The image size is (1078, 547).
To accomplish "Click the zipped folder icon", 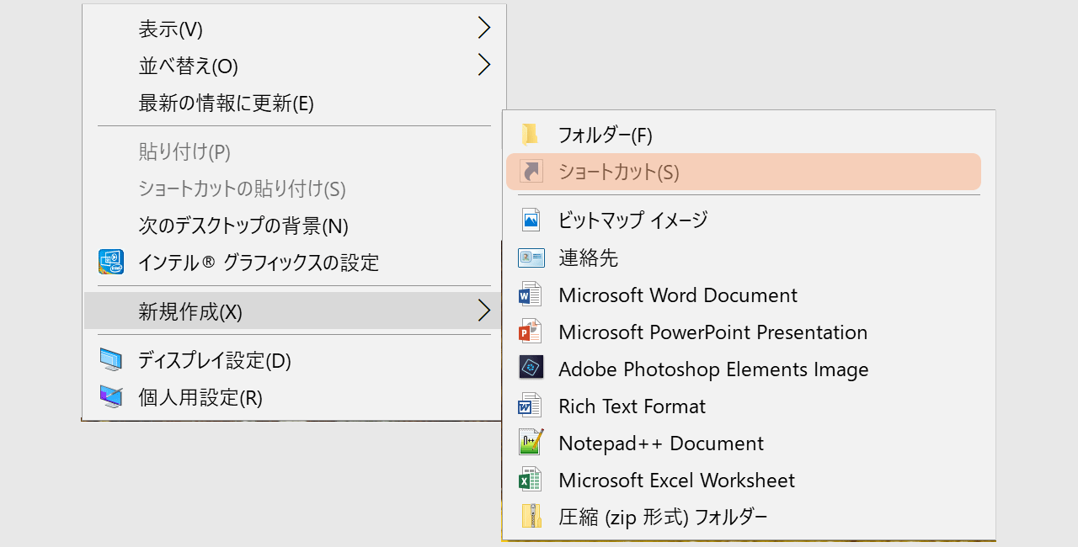I will pyautogui.click(x=531, y=516).
